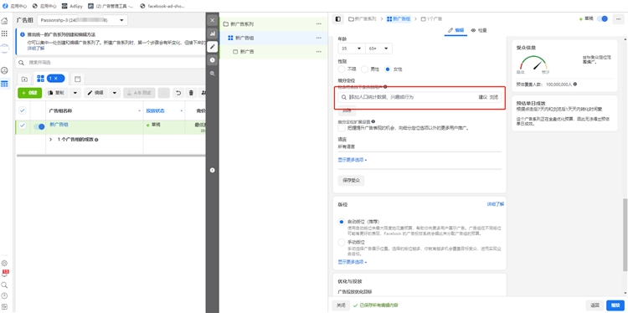
Task: Switch to the campaigns folder tab
Action: pyautogui.click(x=24, y=79)
